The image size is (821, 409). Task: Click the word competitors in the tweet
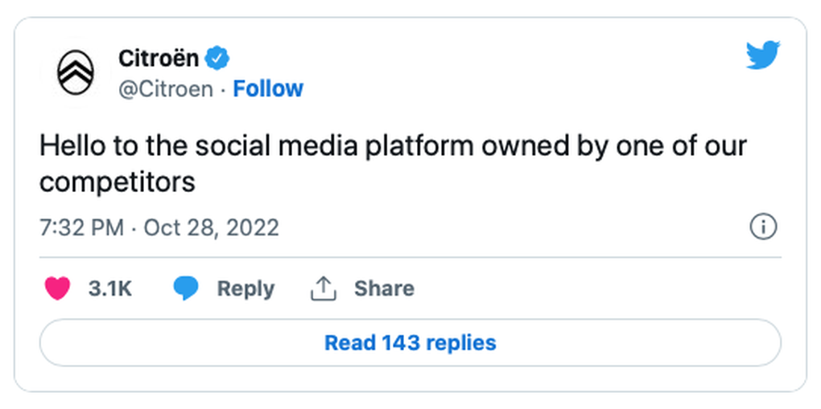click(x=118, y=182)
